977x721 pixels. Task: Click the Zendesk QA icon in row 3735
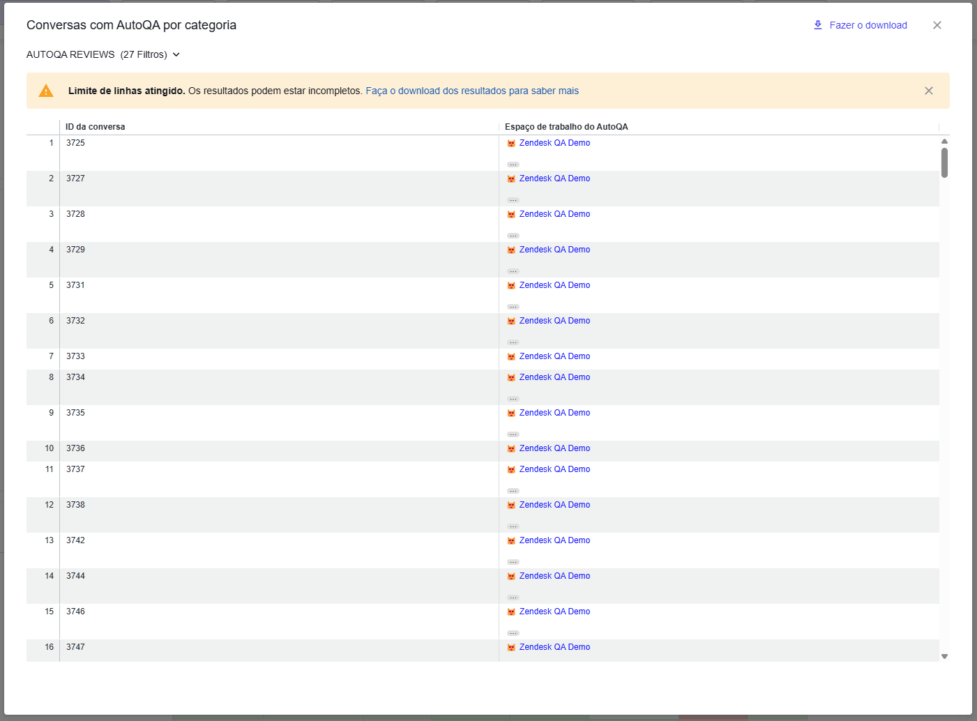511,413
